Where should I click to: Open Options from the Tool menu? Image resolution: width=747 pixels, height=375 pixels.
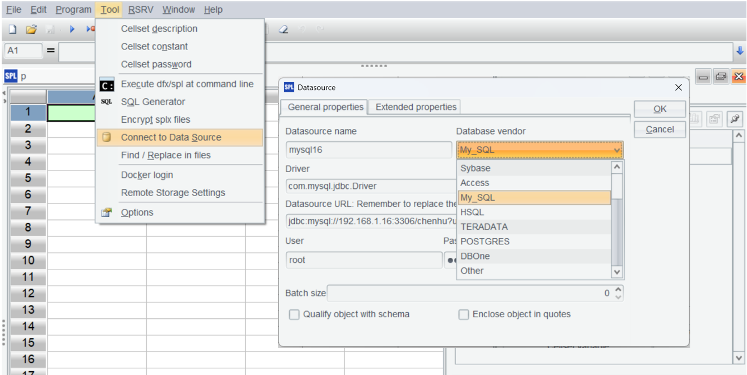point(137,212)
